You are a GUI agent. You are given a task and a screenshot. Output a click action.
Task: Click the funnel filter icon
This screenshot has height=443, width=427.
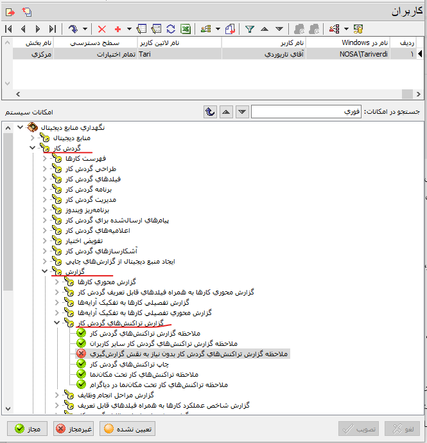tap(249, 29)
